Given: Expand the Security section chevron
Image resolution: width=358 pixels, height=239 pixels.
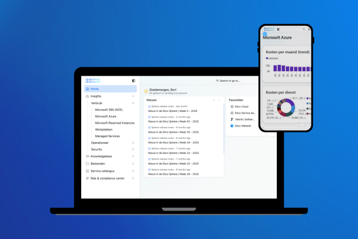Looking at the screenshot, I should coord(133,149).
